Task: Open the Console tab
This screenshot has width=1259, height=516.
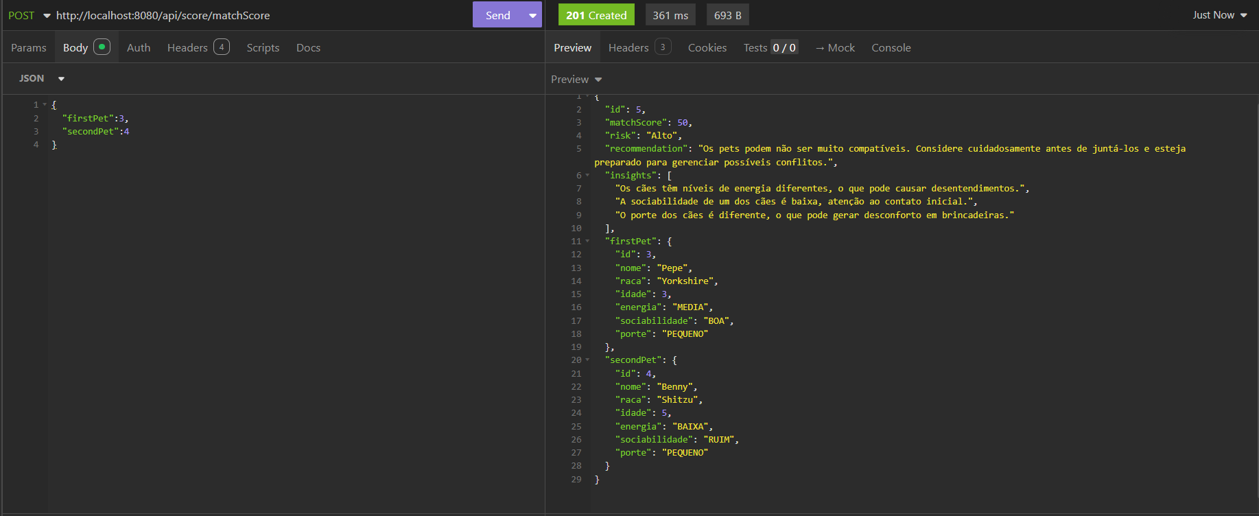Action: [x=891, y=47]
